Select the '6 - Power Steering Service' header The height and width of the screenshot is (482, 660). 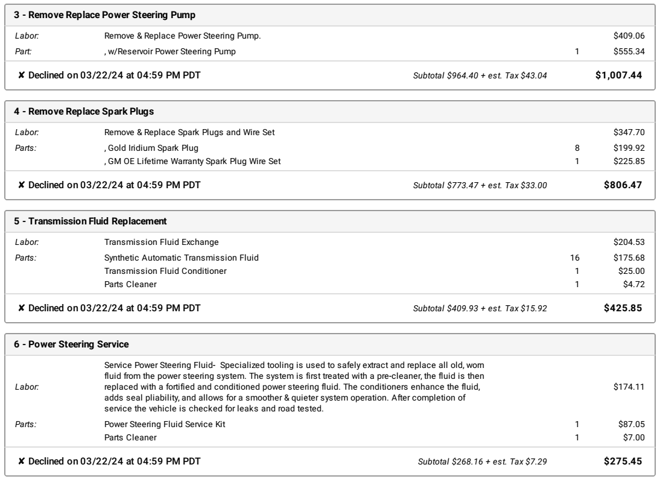pyautogui.click(x=71, y=344)
